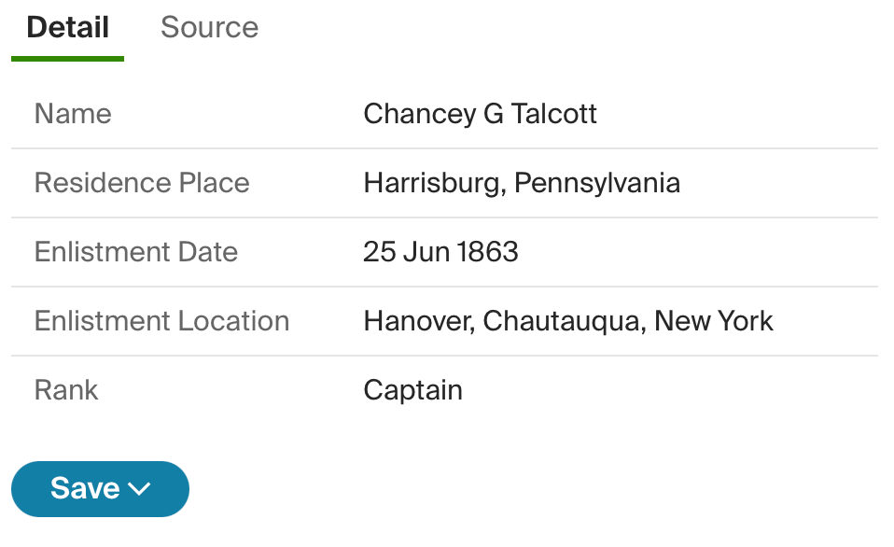Open the Save dropdown chevron
Screen dimensions: 894x547
139,489
